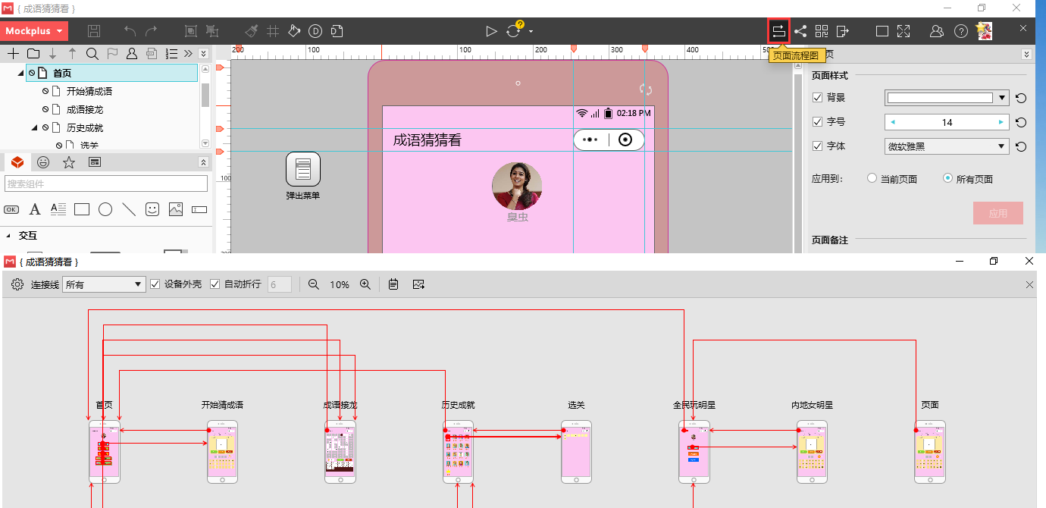This screenshot has height=508, width=1046.
Task: Click the save disk icon
Action: [x=94, y=31]
